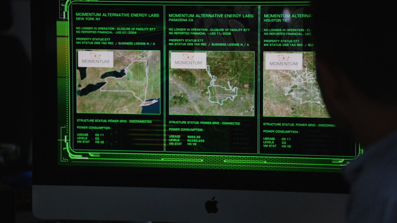Select the 'NEW YORK NY' location label
397x223 pixels.
click(x=88, y=19)
